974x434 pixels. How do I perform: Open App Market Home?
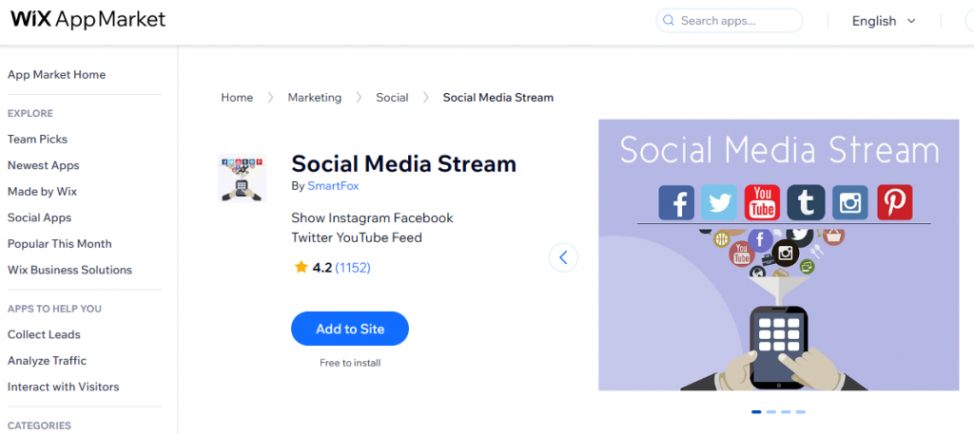pos(56,74)
